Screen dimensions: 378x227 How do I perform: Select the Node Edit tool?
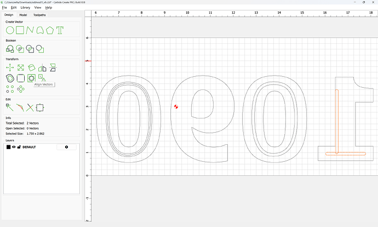tap(10, 107)
